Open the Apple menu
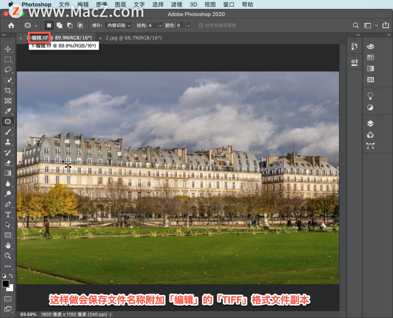The width and height of the screenshot is (393, 318). click(x=11, y=4)
